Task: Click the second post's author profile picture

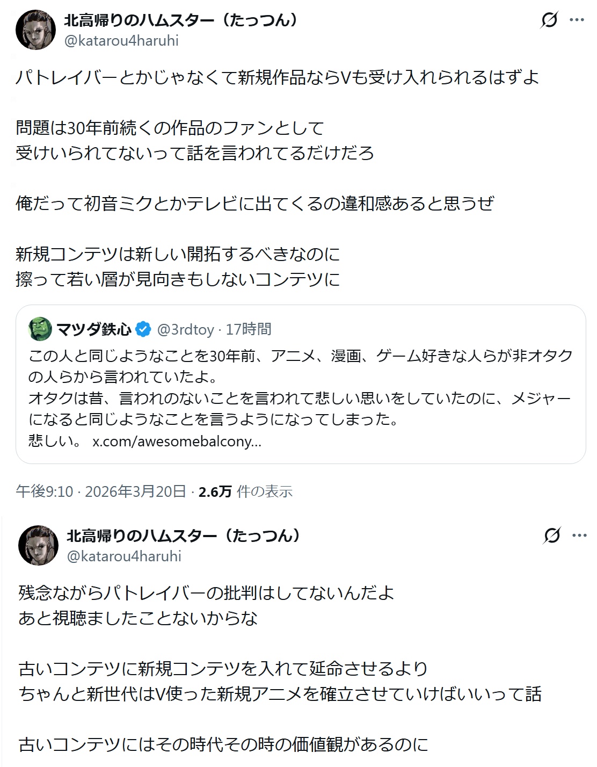Action: [38, 545]
